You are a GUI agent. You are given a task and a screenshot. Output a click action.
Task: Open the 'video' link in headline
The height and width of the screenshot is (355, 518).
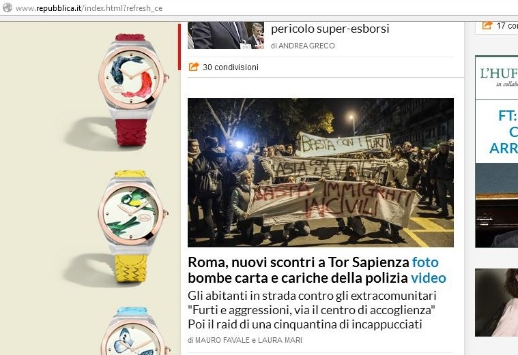[428, 278]
